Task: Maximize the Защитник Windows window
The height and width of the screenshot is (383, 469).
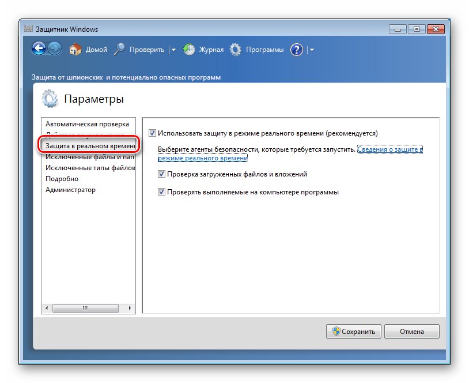Action: (x=417, y=29)
